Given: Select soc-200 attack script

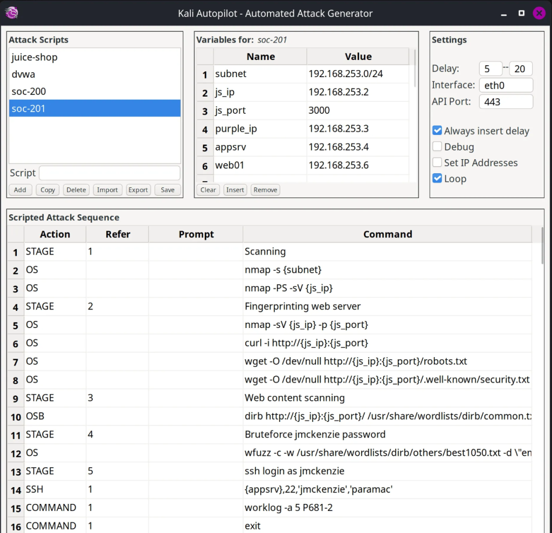Looking at the screenshot, I should (95, 91).
